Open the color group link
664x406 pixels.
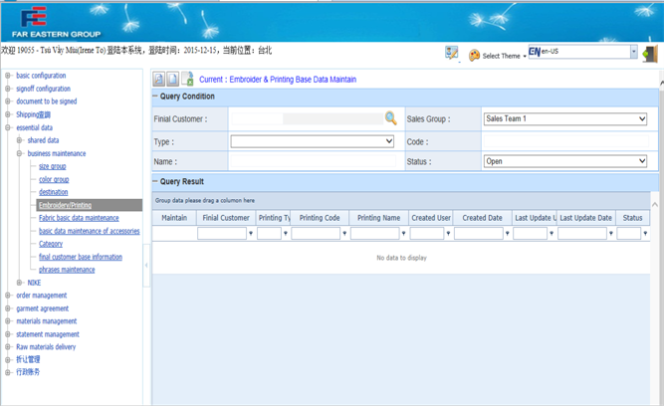tap(54, 180)
